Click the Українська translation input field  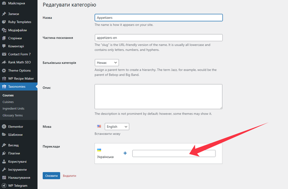click(x=174, y=153)
